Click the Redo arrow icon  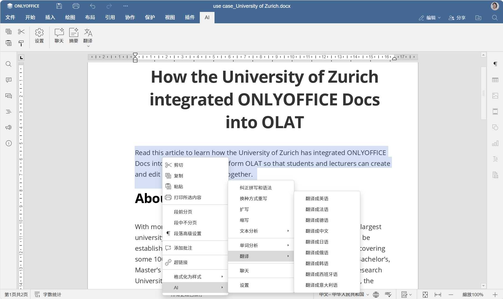[109, 6]
